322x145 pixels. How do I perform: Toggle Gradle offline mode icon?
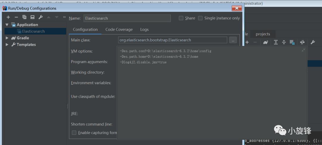tap(302, 42)
